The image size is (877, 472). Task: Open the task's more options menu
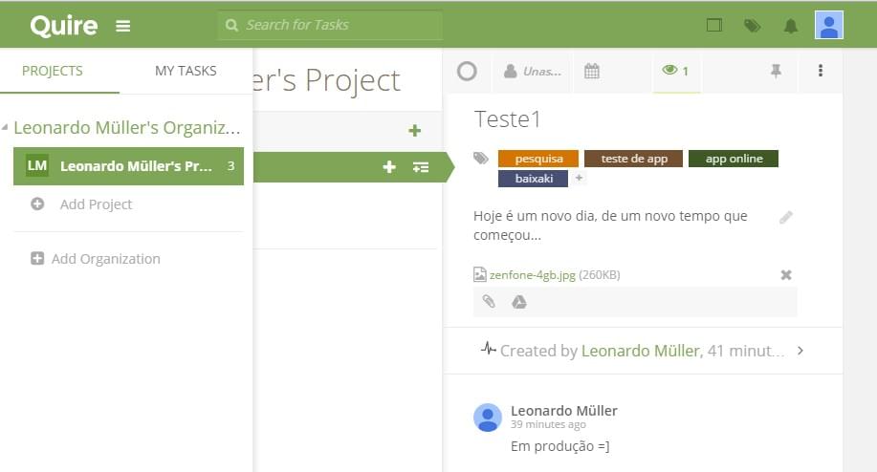click(821, 71)
